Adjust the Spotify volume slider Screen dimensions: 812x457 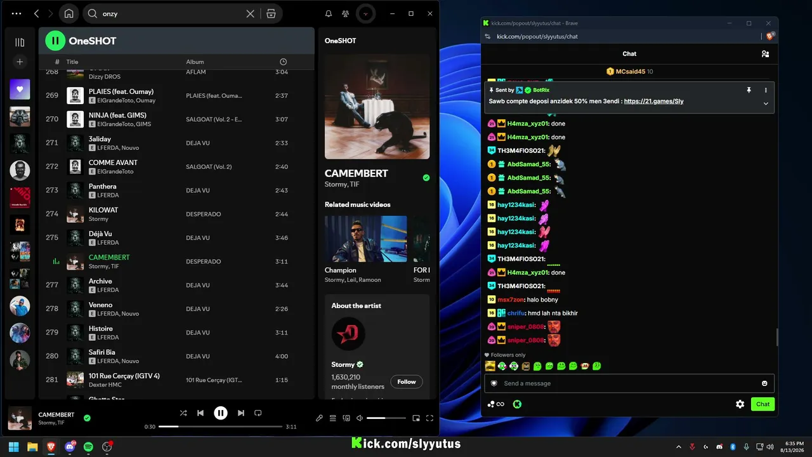point(386,418)
